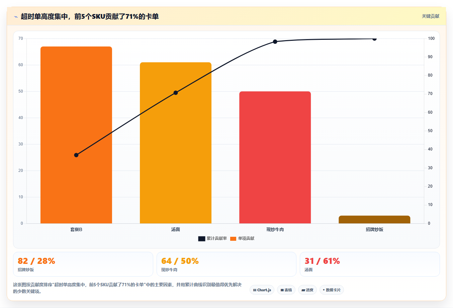Click the 表格 tag
Image resolution: width=453 pixels, height=308 pixels.
286,290
